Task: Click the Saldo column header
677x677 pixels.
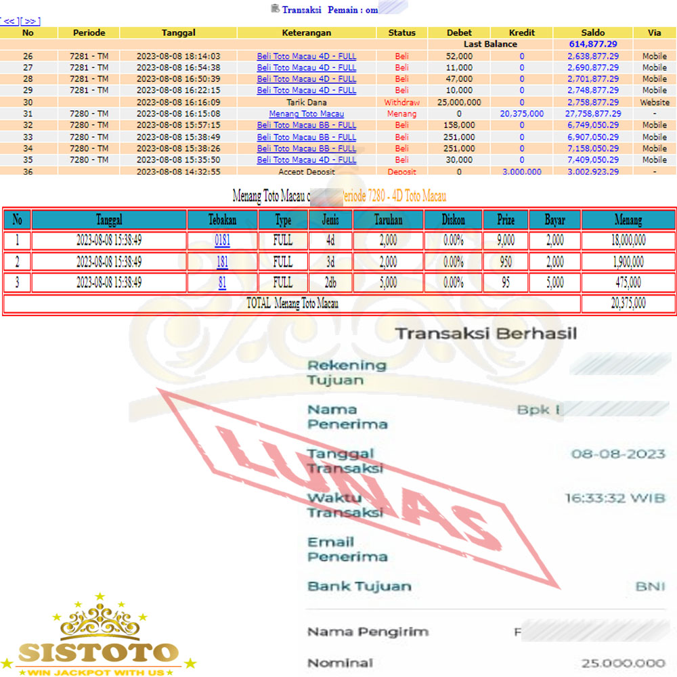Action: click(x=592, y=32)
